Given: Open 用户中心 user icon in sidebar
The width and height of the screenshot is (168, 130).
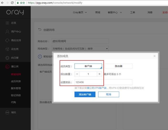Looking at the screenshot, I should tap(7, 32).
